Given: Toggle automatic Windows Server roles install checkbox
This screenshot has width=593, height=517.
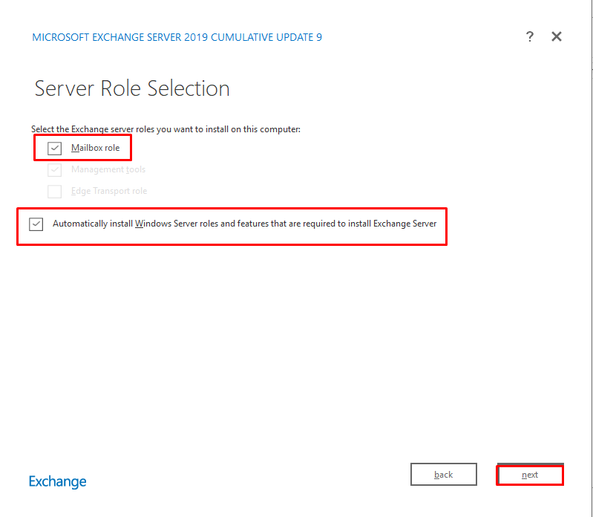Looking at the screenshot, I should pos(36,224).
